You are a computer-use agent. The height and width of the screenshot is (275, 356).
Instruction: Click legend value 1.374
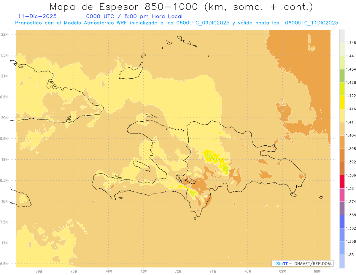click(x=351, y=202)
